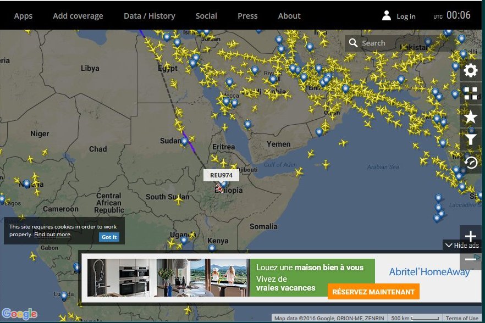The image size is (485, 323).
Task: Open the Social menu
Action: (x=206, y=16)
